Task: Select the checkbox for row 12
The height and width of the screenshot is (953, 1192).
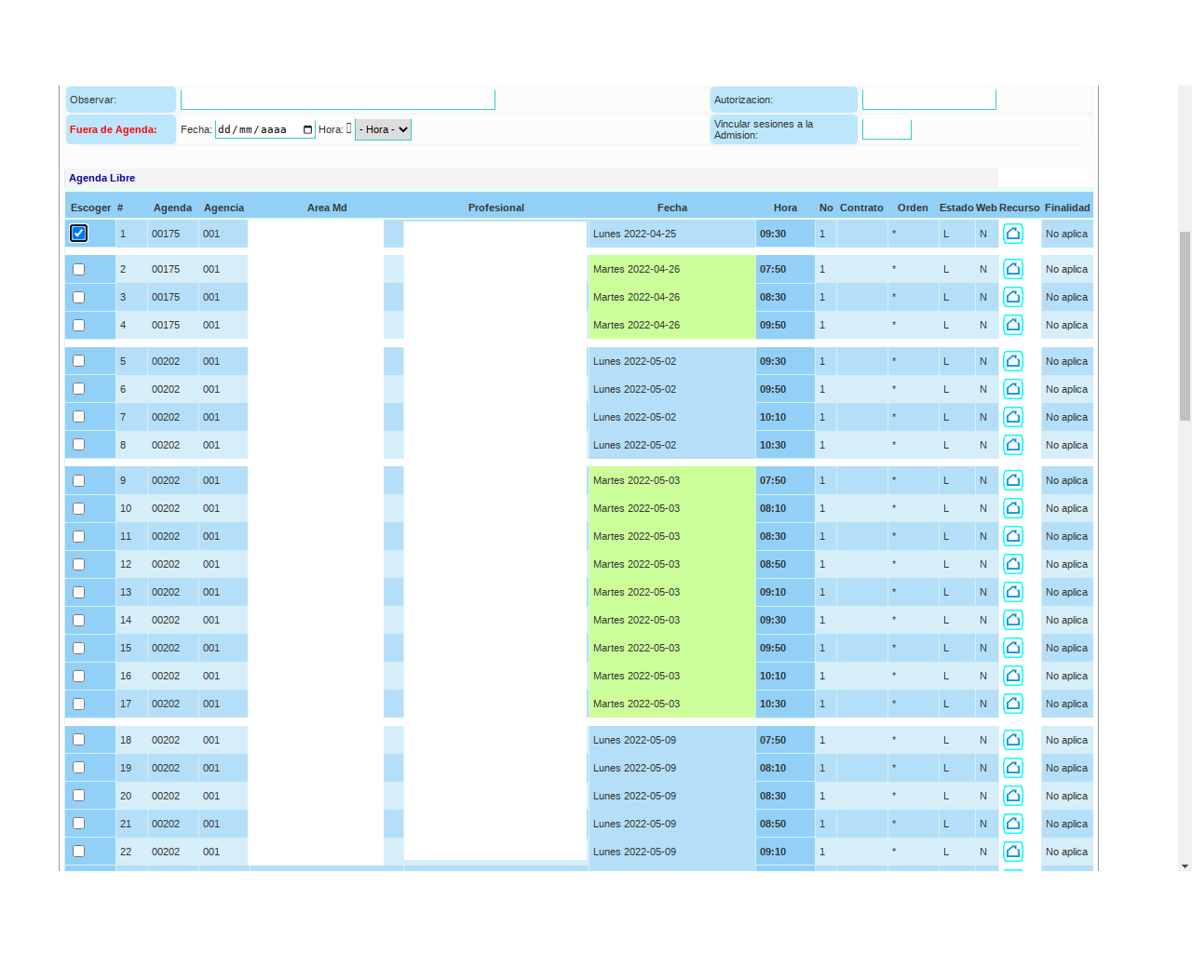Action: (79, 564)
